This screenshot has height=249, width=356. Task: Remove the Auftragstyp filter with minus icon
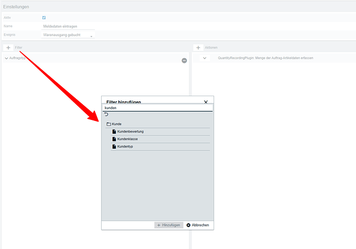pos(184,61)
